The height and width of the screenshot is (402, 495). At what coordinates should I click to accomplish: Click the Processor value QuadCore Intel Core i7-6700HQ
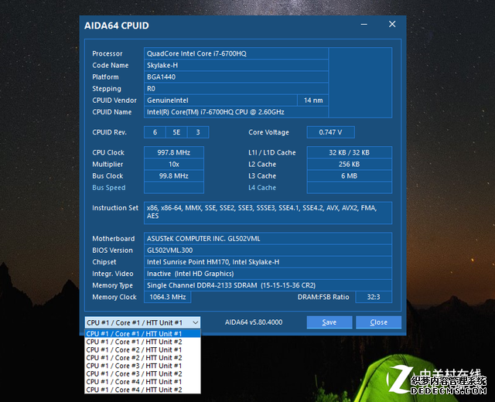tap(236, 53)
